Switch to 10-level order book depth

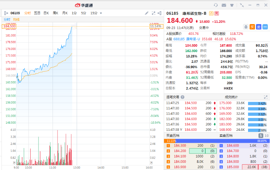pyautogui.click(x=266, y=135)
